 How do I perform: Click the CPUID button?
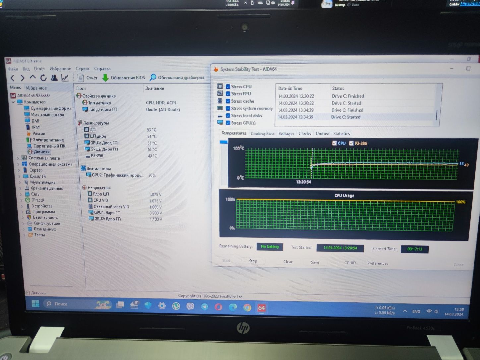click(350, 263)
